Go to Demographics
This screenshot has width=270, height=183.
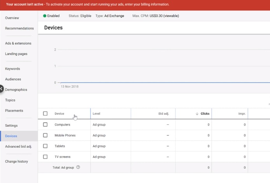[16, 90]
